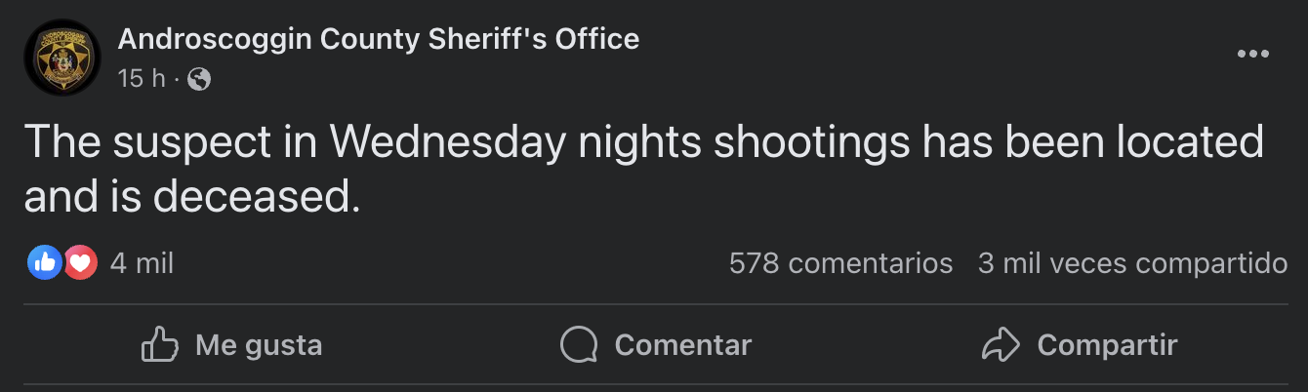1308x392 pixels.
Task: Click the arrow icon beside Compartir
Action: [x=1000, y=344]
